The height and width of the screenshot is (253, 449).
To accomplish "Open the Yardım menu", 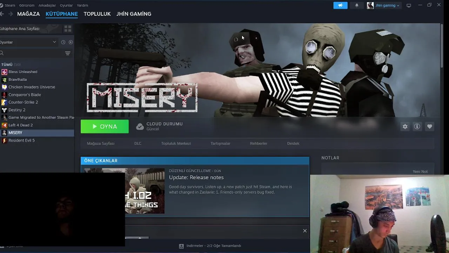I will (x=82, y=5).
